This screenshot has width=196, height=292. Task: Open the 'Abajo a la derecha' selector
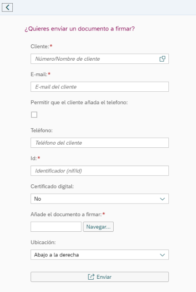click(x=100, y=255)
